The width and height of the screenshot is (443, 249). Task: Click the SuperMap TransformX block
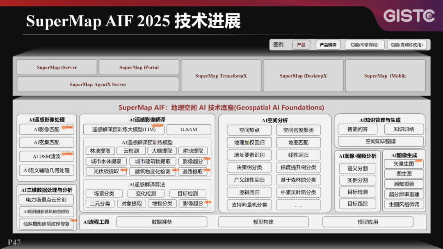(x=221, y=75)
